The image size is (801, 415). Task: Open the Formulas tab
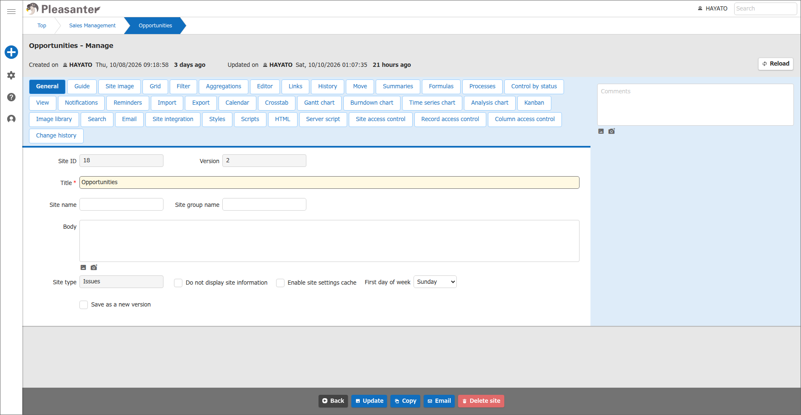[x=441, y=87]
